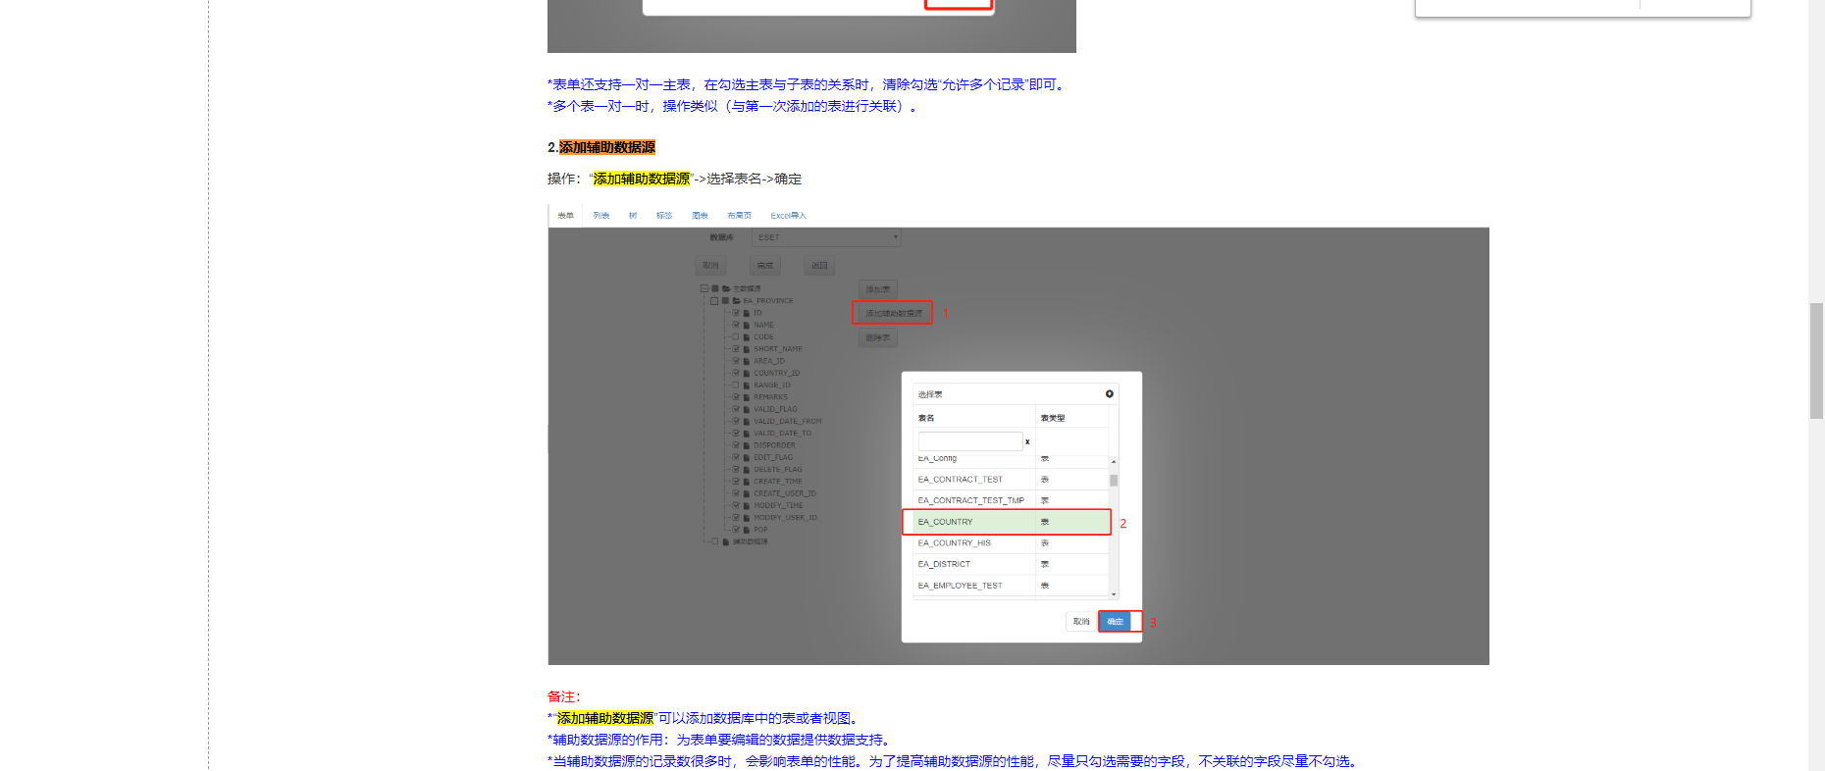
Task: Check the CODE field checkbox
Action: 736,337
